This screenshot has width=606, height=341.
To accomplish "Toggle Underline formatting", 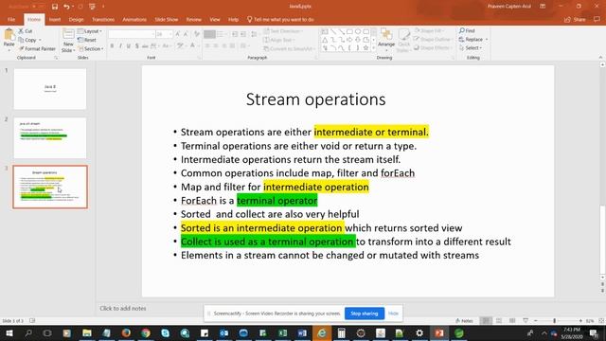I will coord(129,46).
